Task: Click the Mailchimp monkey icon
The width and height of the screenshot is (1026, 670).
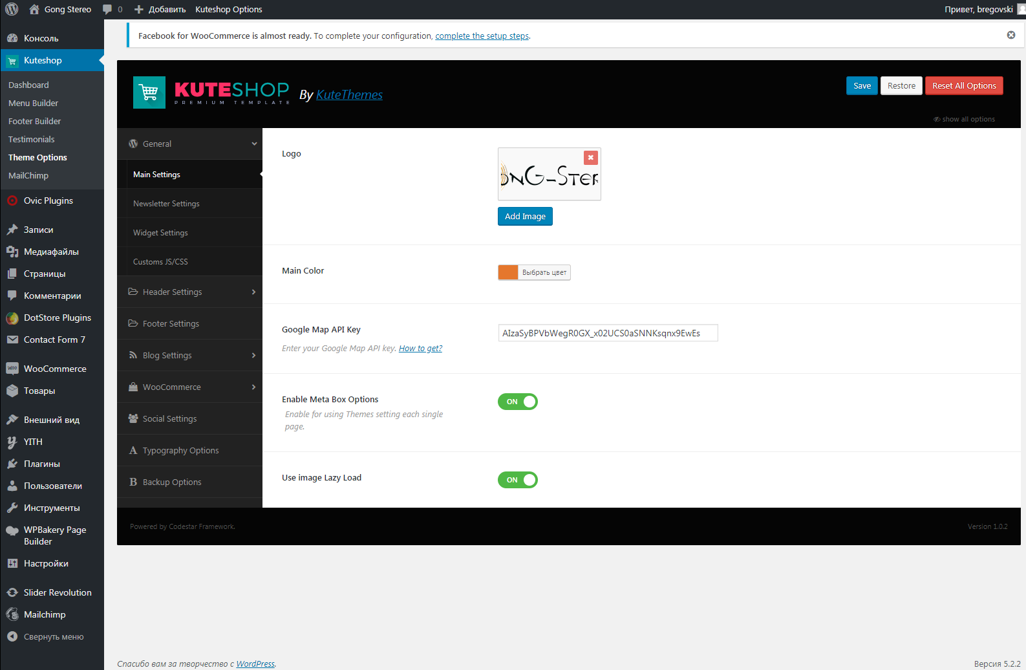Action: [x=12, y=614]
